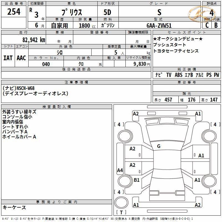The height and width of the screenshot is (222, 222).
Task: Click sales point トヨタセーフティセンス
Action: point(176,51)
